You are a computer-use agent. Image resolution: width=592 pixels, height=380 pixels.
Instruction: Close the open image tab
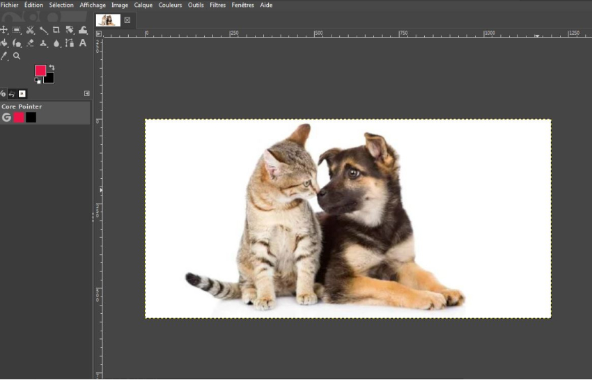(x=127, y=20)
